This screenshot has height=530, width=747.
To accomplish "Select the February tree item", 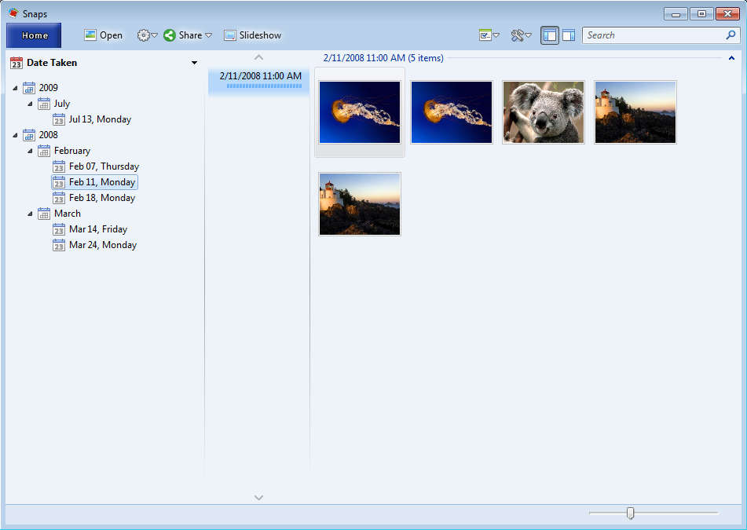I will [x=72, y=151].
